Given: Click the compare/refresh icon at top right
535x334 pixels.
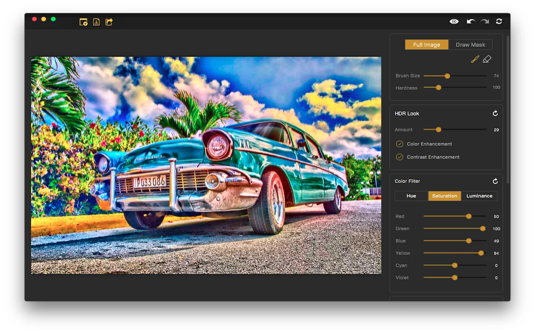Looking at the screenshot, I should point(499,21).
